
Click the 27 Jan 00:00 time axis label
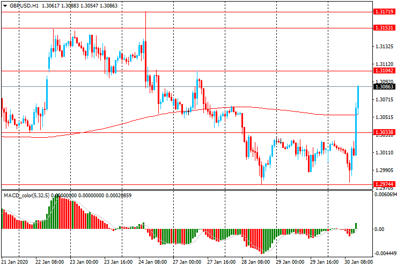pos(187,262)
